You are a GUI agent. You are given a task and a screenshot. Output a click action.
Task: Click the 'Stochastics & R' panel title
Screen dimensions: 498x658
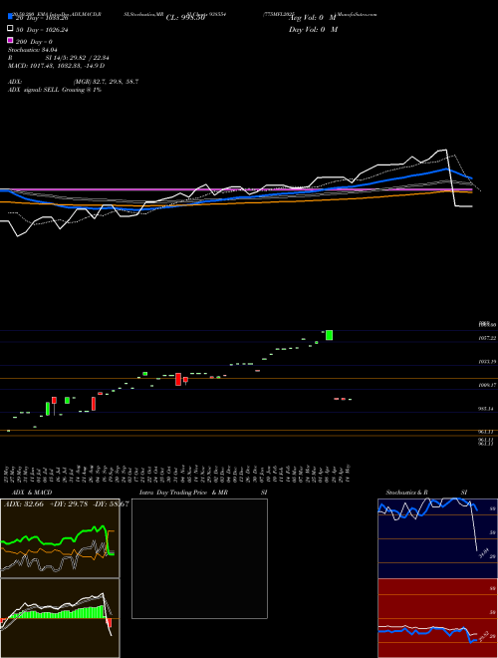point(407,493)
